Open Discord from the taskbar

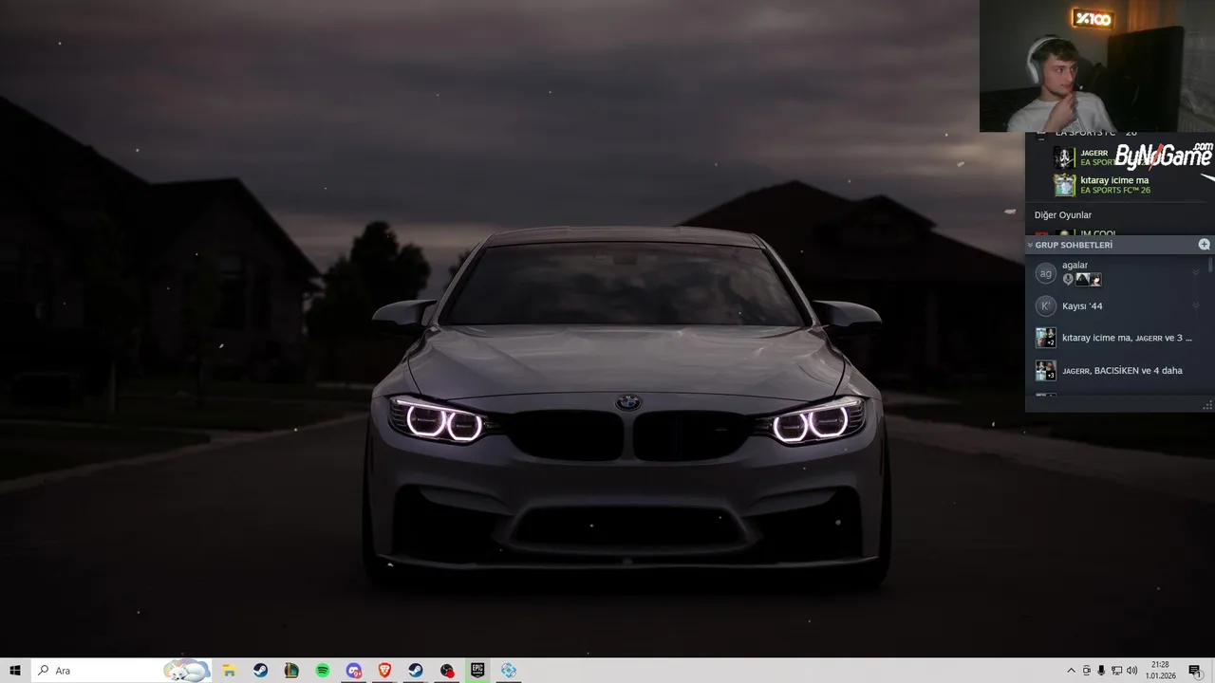click(354, 671)
